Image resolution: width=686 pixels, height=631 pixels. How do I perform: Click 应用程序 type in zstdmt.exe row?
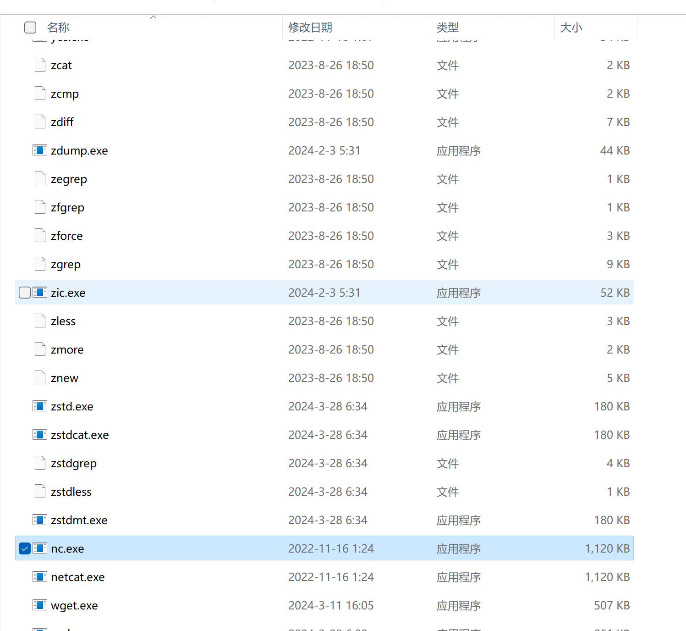coord(459,520)
